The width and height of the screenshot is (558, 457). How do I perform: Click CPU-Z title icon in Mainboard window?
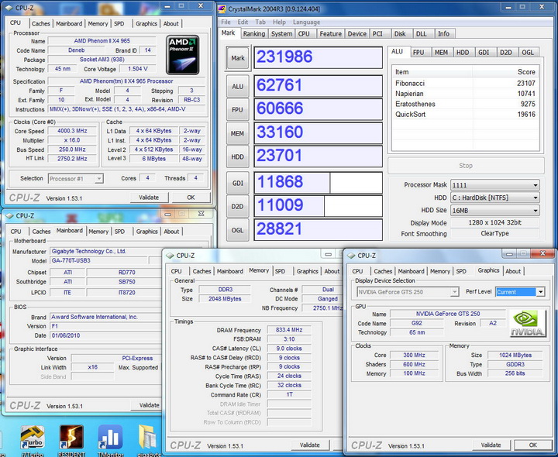tap(9, 216)
